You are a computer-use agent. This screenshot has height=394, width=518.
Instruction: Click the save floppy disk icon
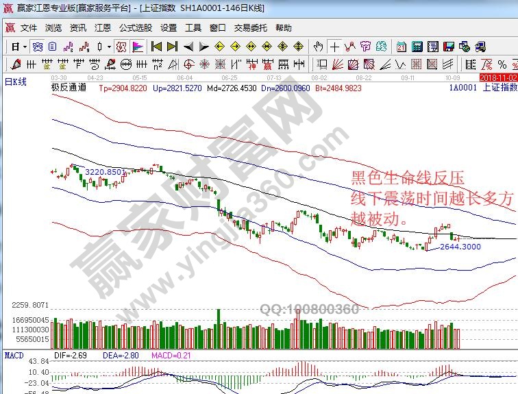[x=448, y=47]
